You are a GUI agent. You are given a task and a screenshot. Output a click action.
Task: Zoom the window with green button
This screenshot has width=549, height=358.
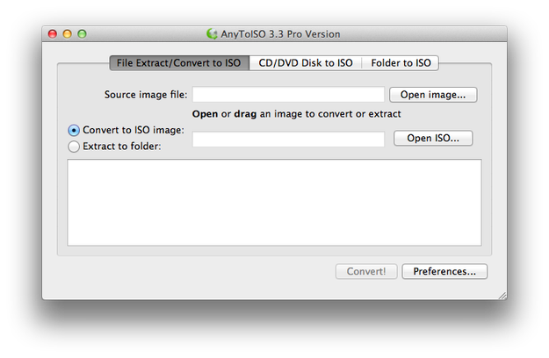[x=82, y=34]
